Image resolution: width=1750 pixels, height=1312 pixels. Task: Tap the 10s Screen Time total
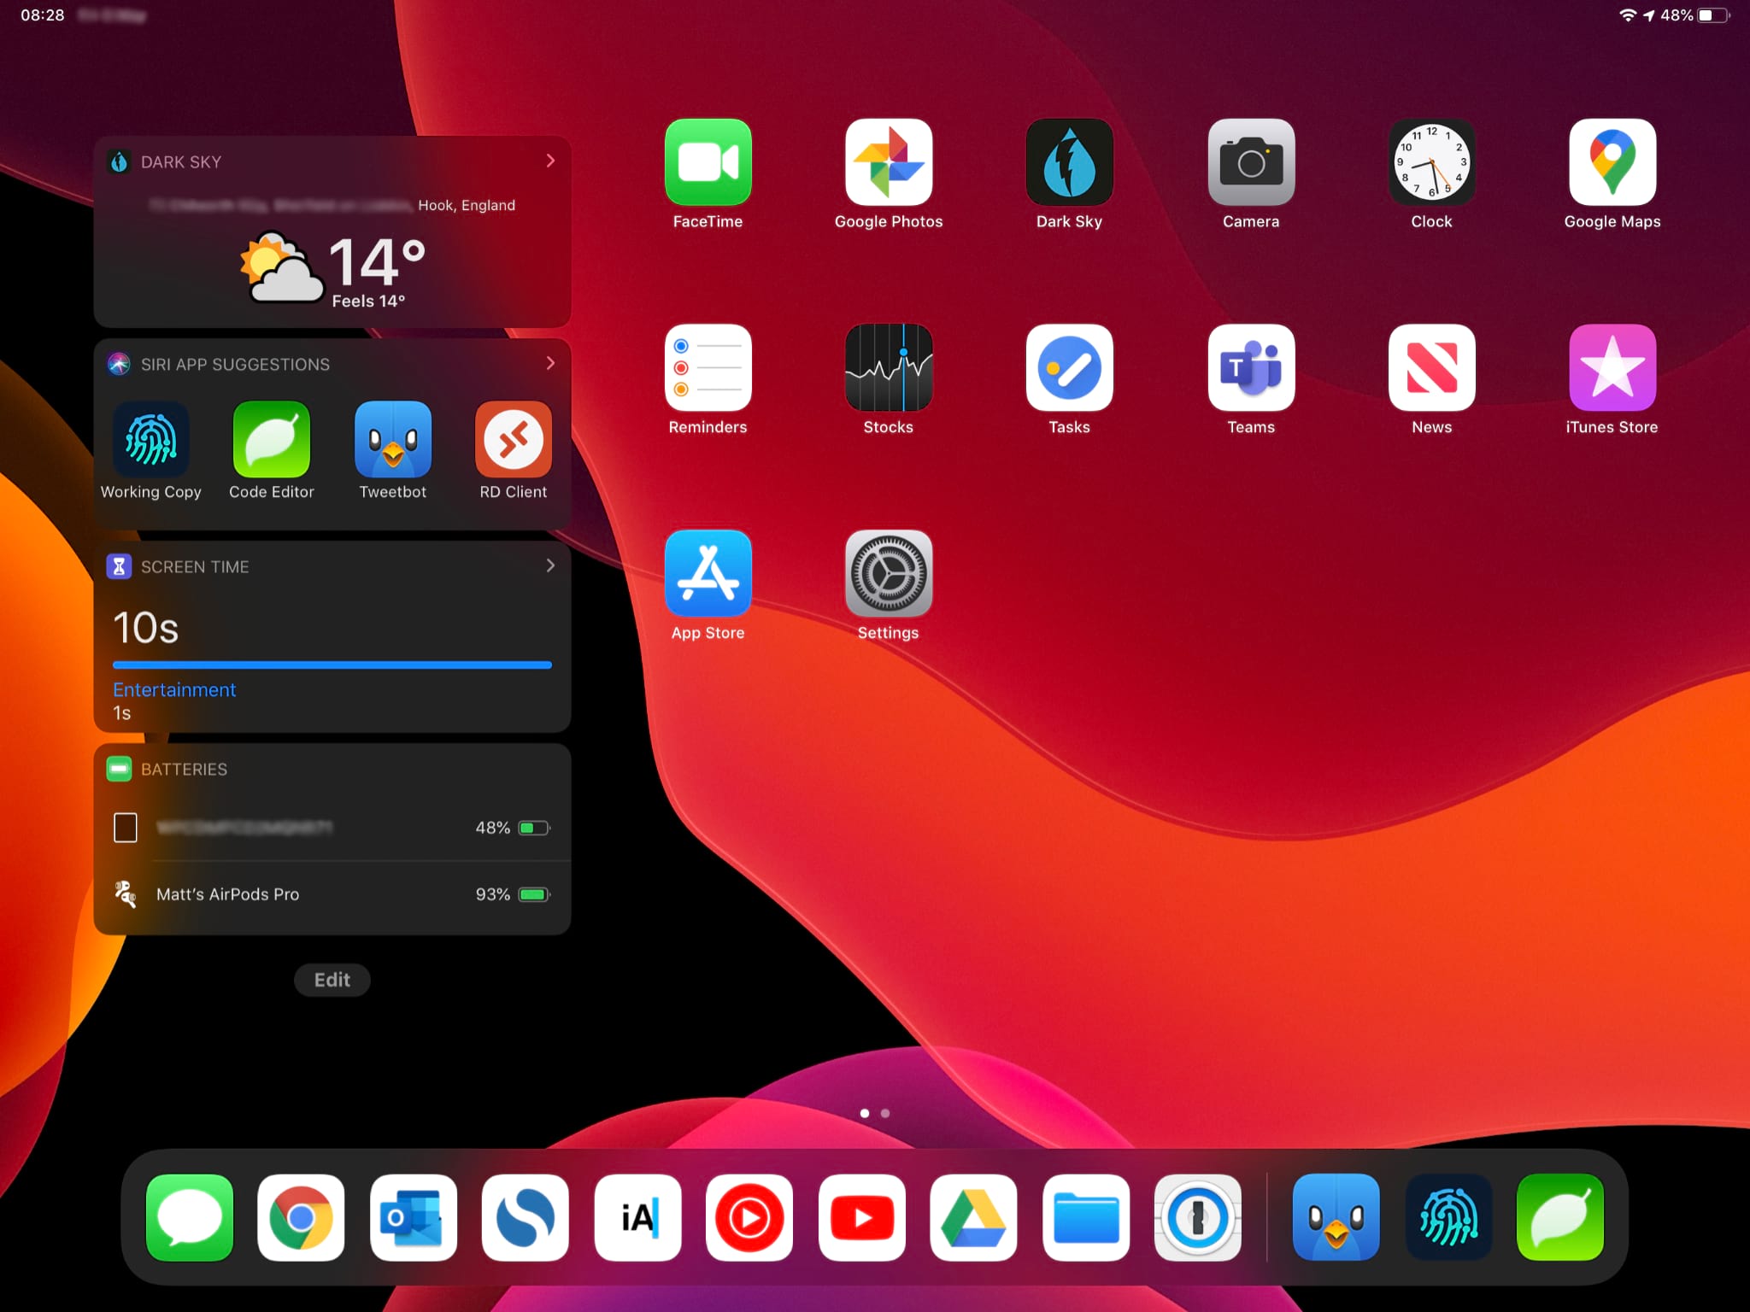(146, 628)
